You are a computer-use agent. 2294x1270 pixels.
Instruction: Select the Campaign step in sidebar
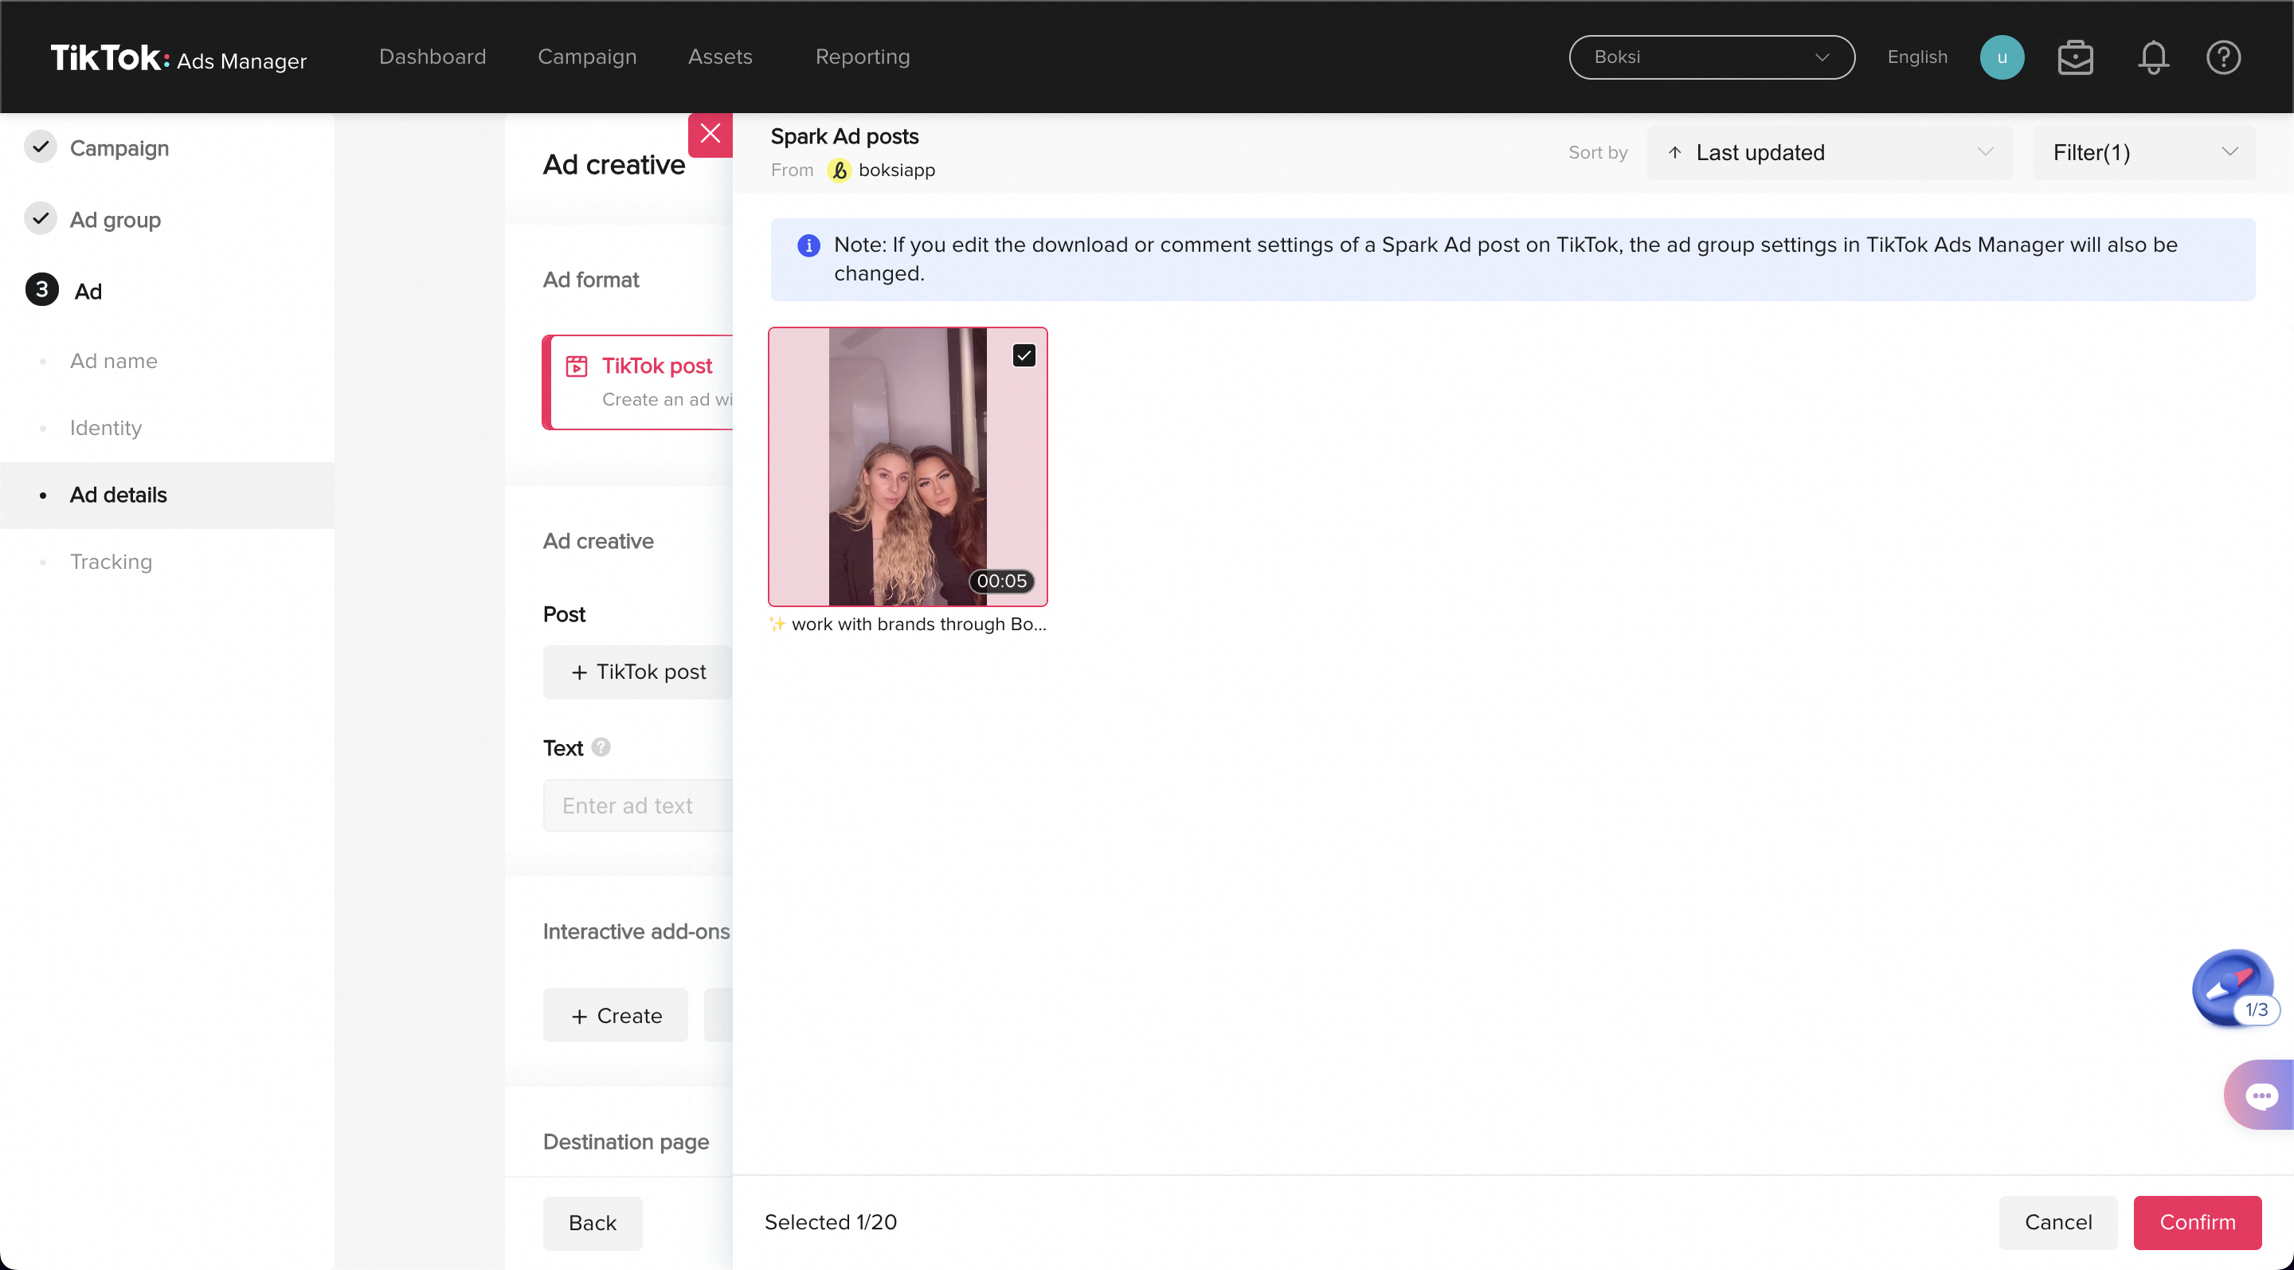pos(119,147)
